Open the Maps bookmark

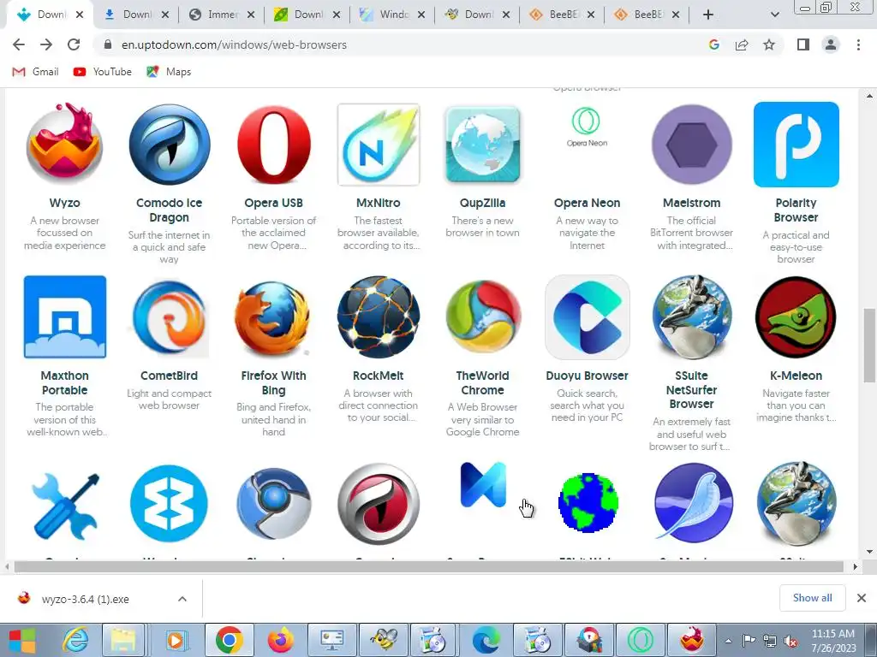[x=169, y=72]
